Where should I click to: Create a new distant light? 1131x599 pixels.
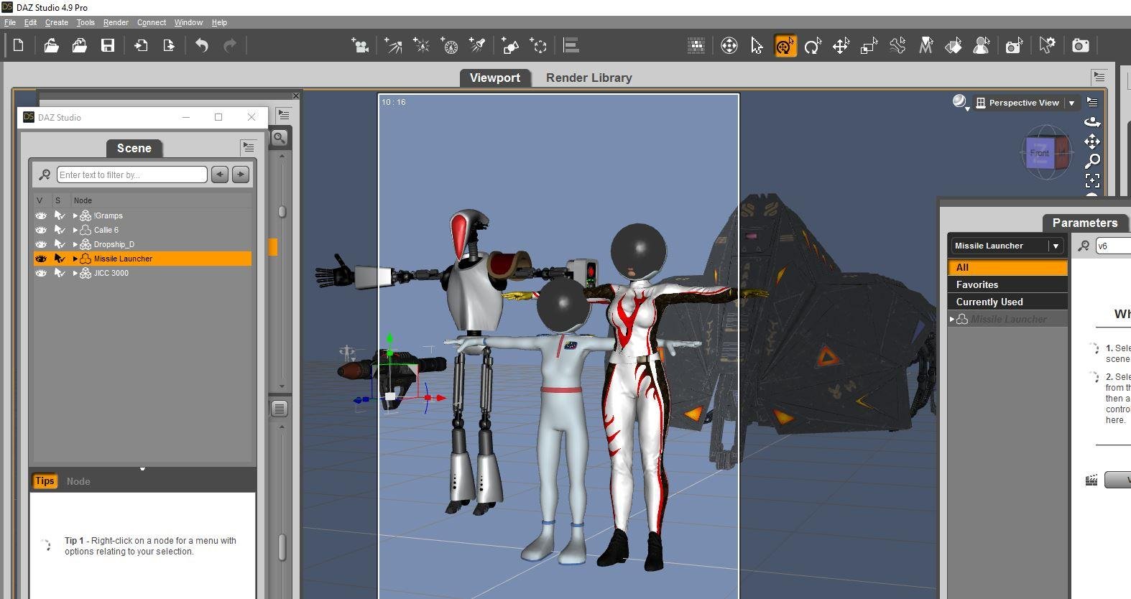[x=393, y=46]
